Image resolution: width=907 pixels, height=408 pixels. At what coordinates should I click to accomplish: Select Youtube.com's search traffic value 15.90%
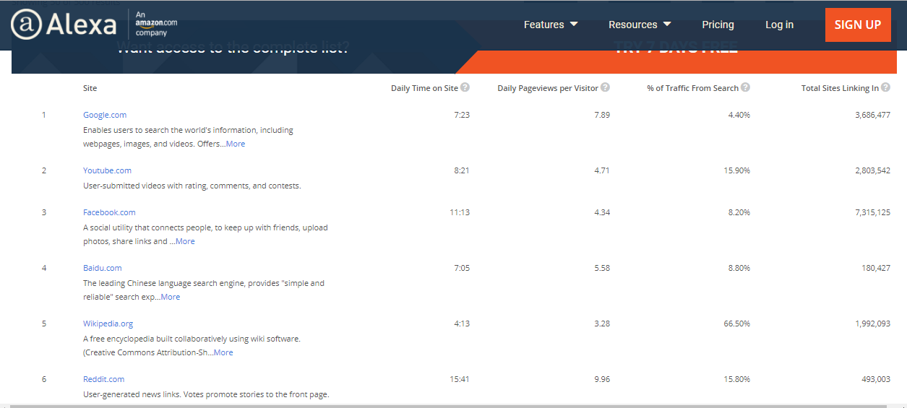coord(736,170)
